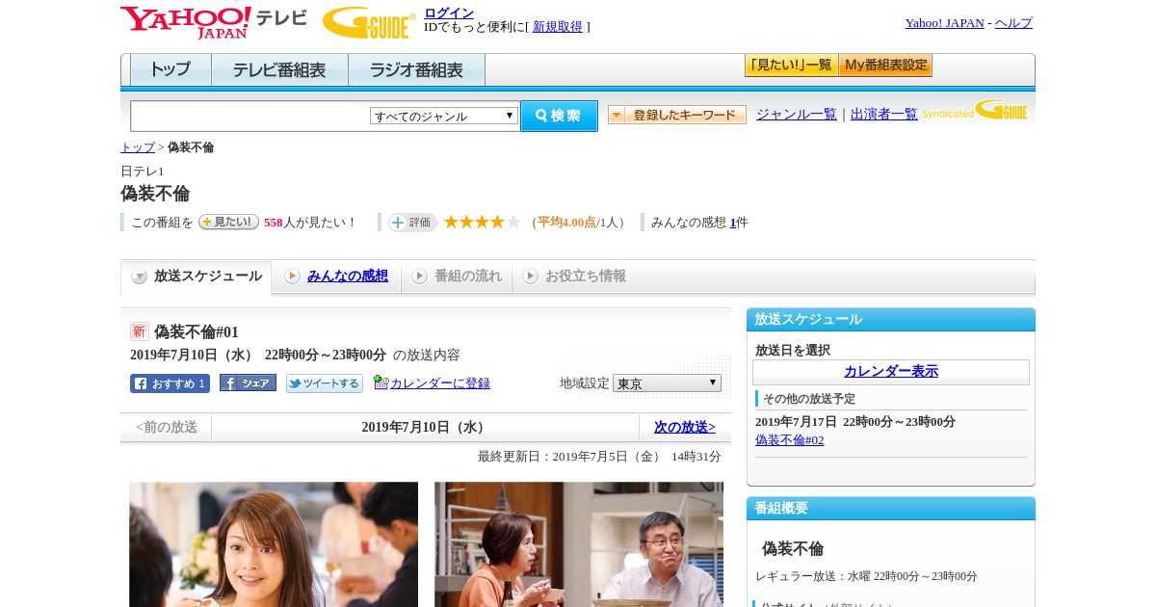Click the arrow icon beside お役立ち情報
This screenshot has height=607, width=1156.
tap(530, 276)
